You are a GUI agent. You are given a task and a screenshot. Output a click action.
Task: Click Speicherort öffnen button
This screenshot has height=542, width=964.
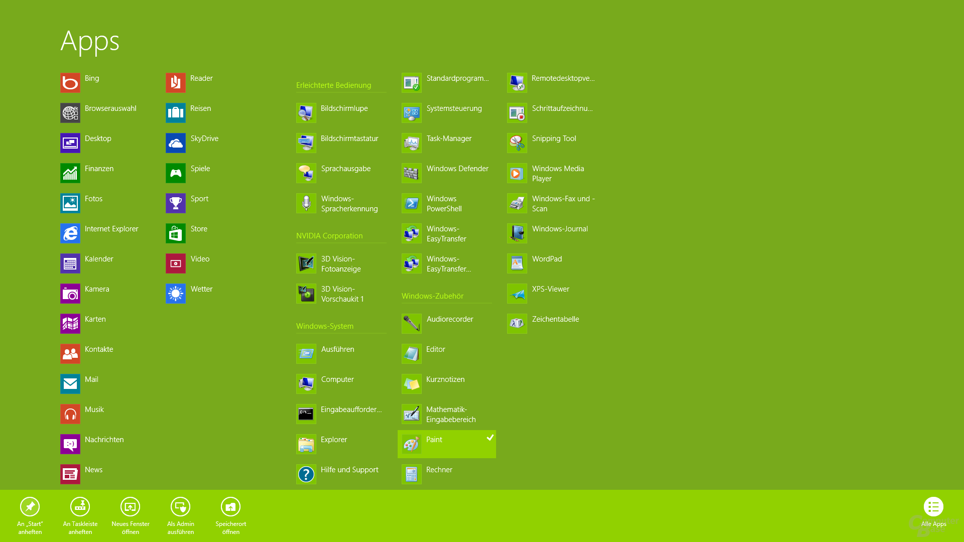pyautogui.click(x=230, y=516)
